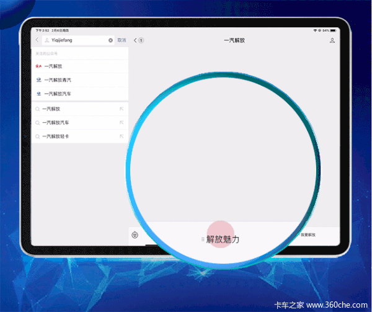The height and width of the screenshot is (312, 372).
Task: Fill in the 一汽解放轻卡 suggestion using its arrow icon
Action: point(122,136)
